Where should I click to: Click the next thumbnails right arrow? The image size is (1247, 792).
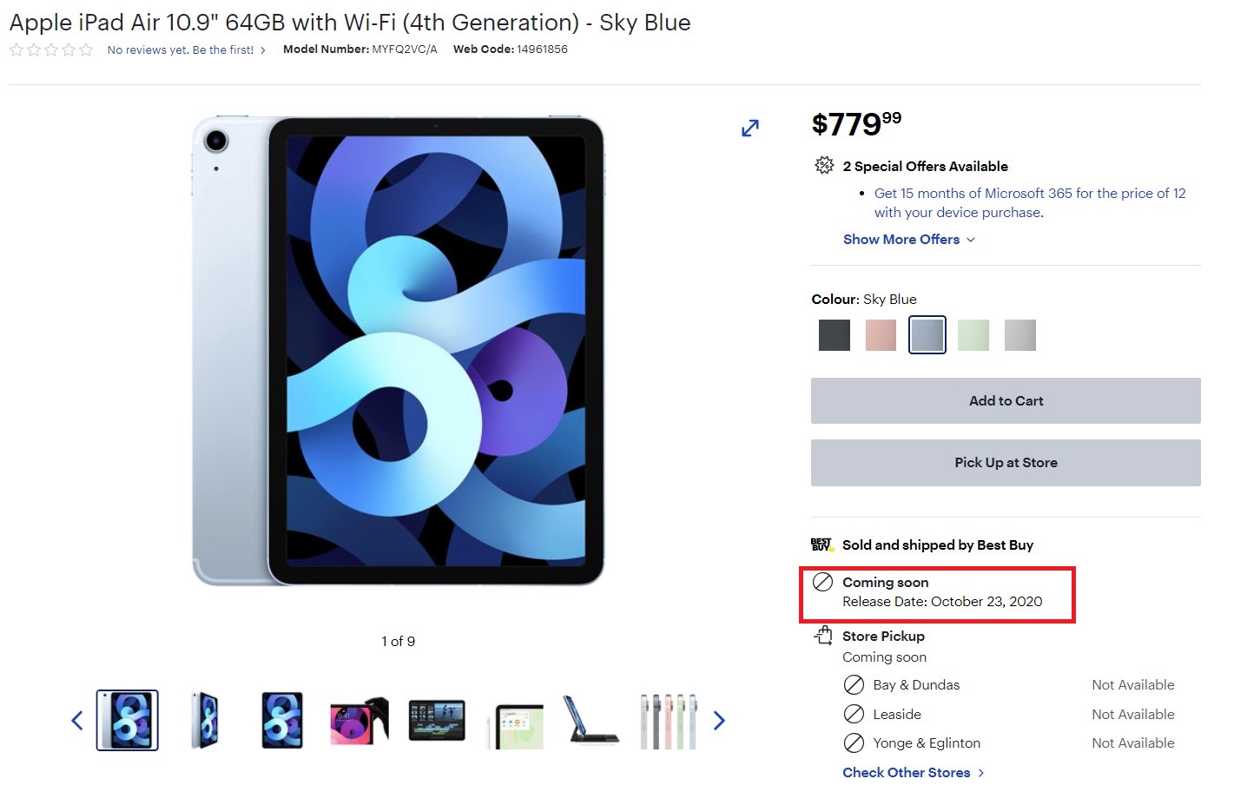point(719,720)
